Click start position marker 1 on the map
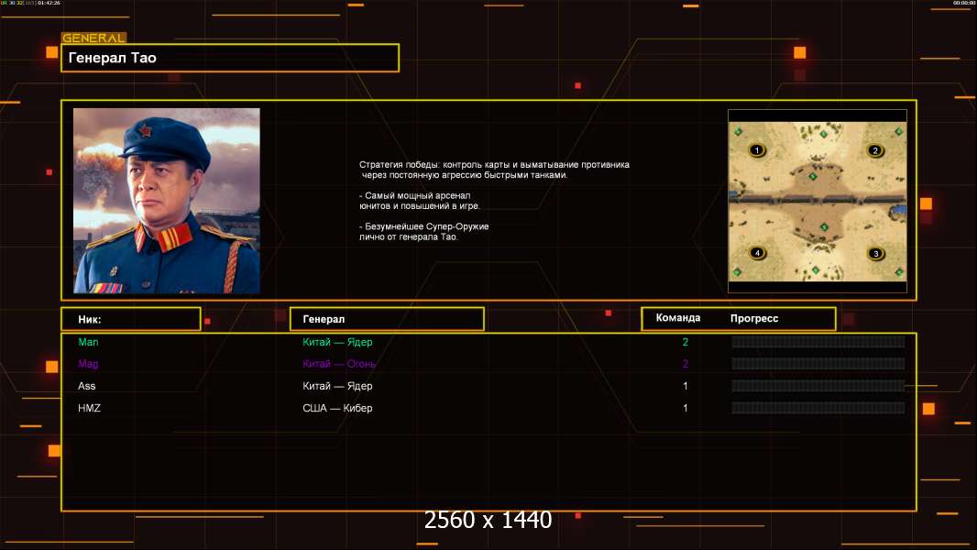 coord(756,150)
